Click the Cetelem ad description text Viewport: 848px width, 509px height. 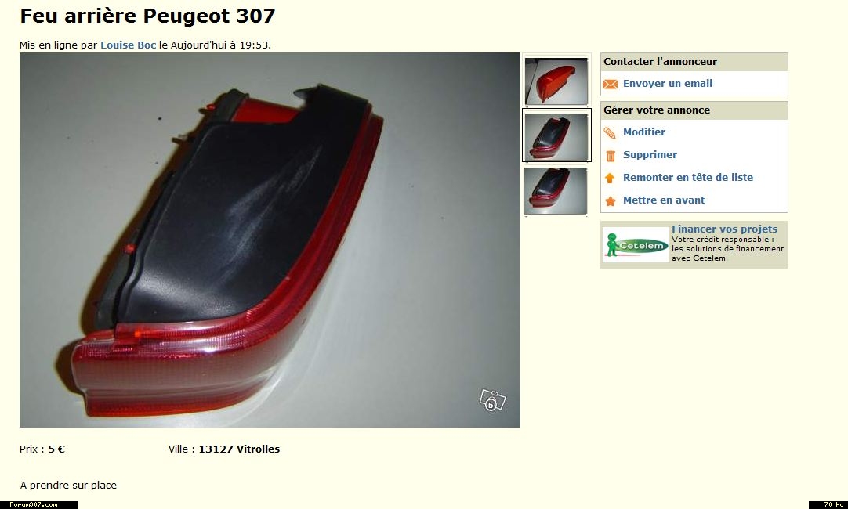coord(727,248)
